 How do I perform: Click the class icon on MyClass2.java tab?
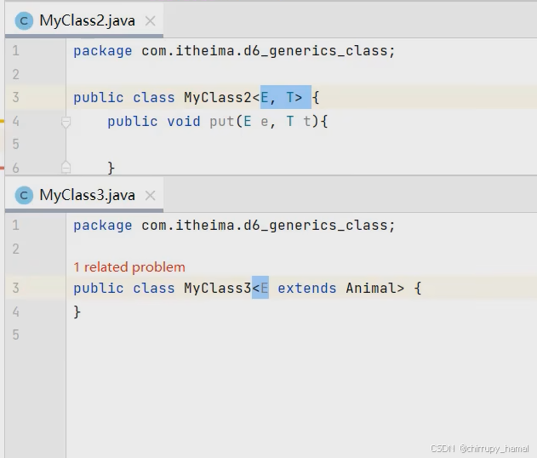point(24,21)
